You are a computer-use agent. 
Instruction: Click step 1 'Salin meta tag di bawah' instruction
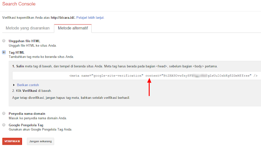(115, 66)
